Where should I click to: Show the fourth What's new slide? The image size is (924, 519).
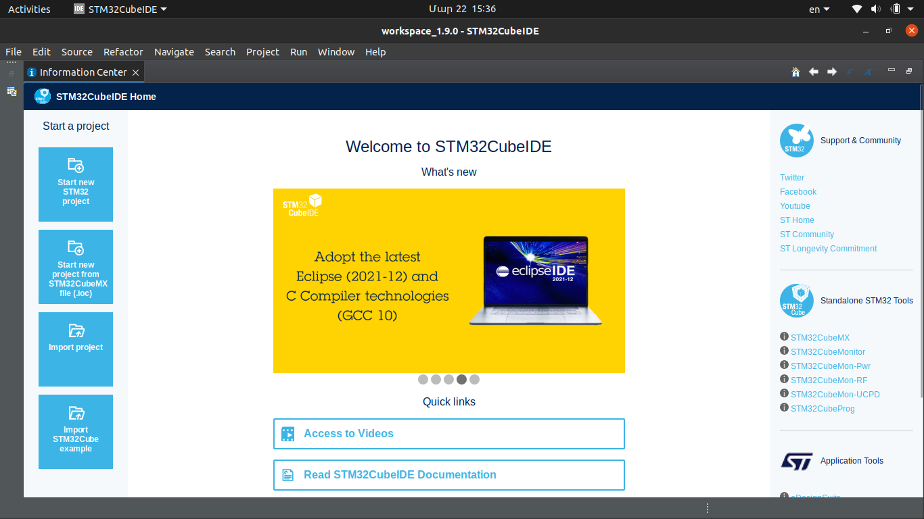[x=461, y=380]
